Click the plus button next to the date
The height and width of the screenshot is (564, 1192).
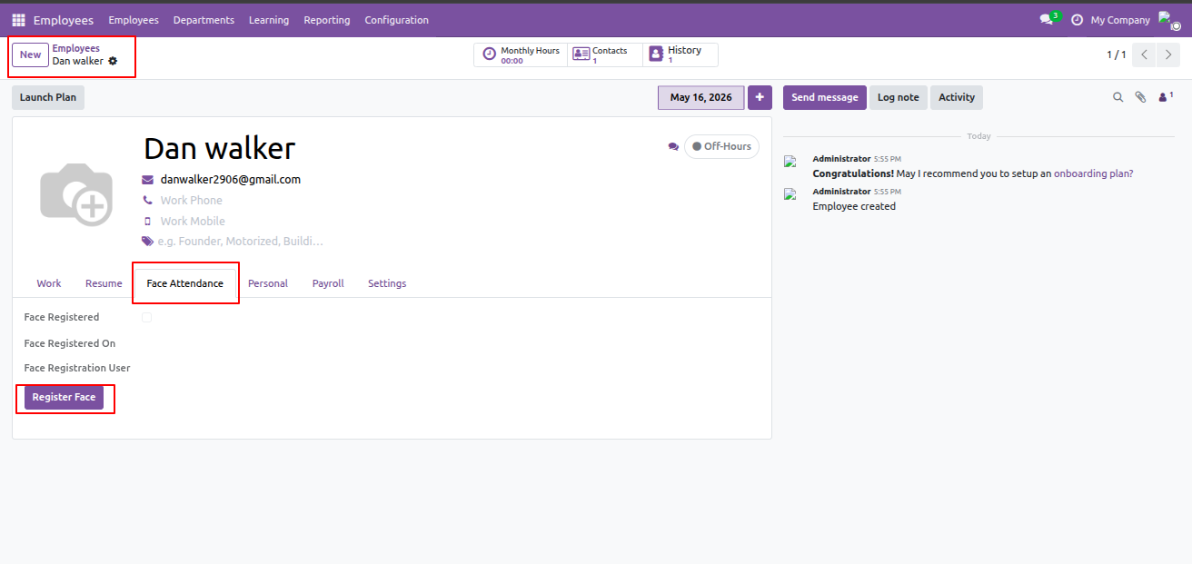(x=760, y=97)
